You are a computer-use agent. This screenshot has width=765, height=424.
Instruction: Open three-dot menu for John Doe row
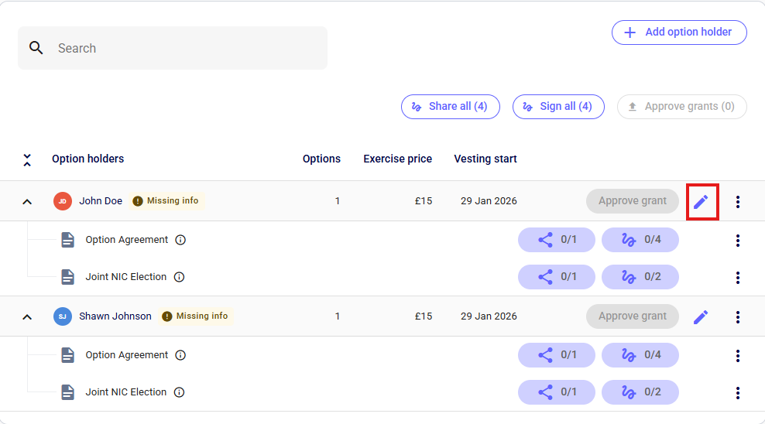[x=737, y=202]
